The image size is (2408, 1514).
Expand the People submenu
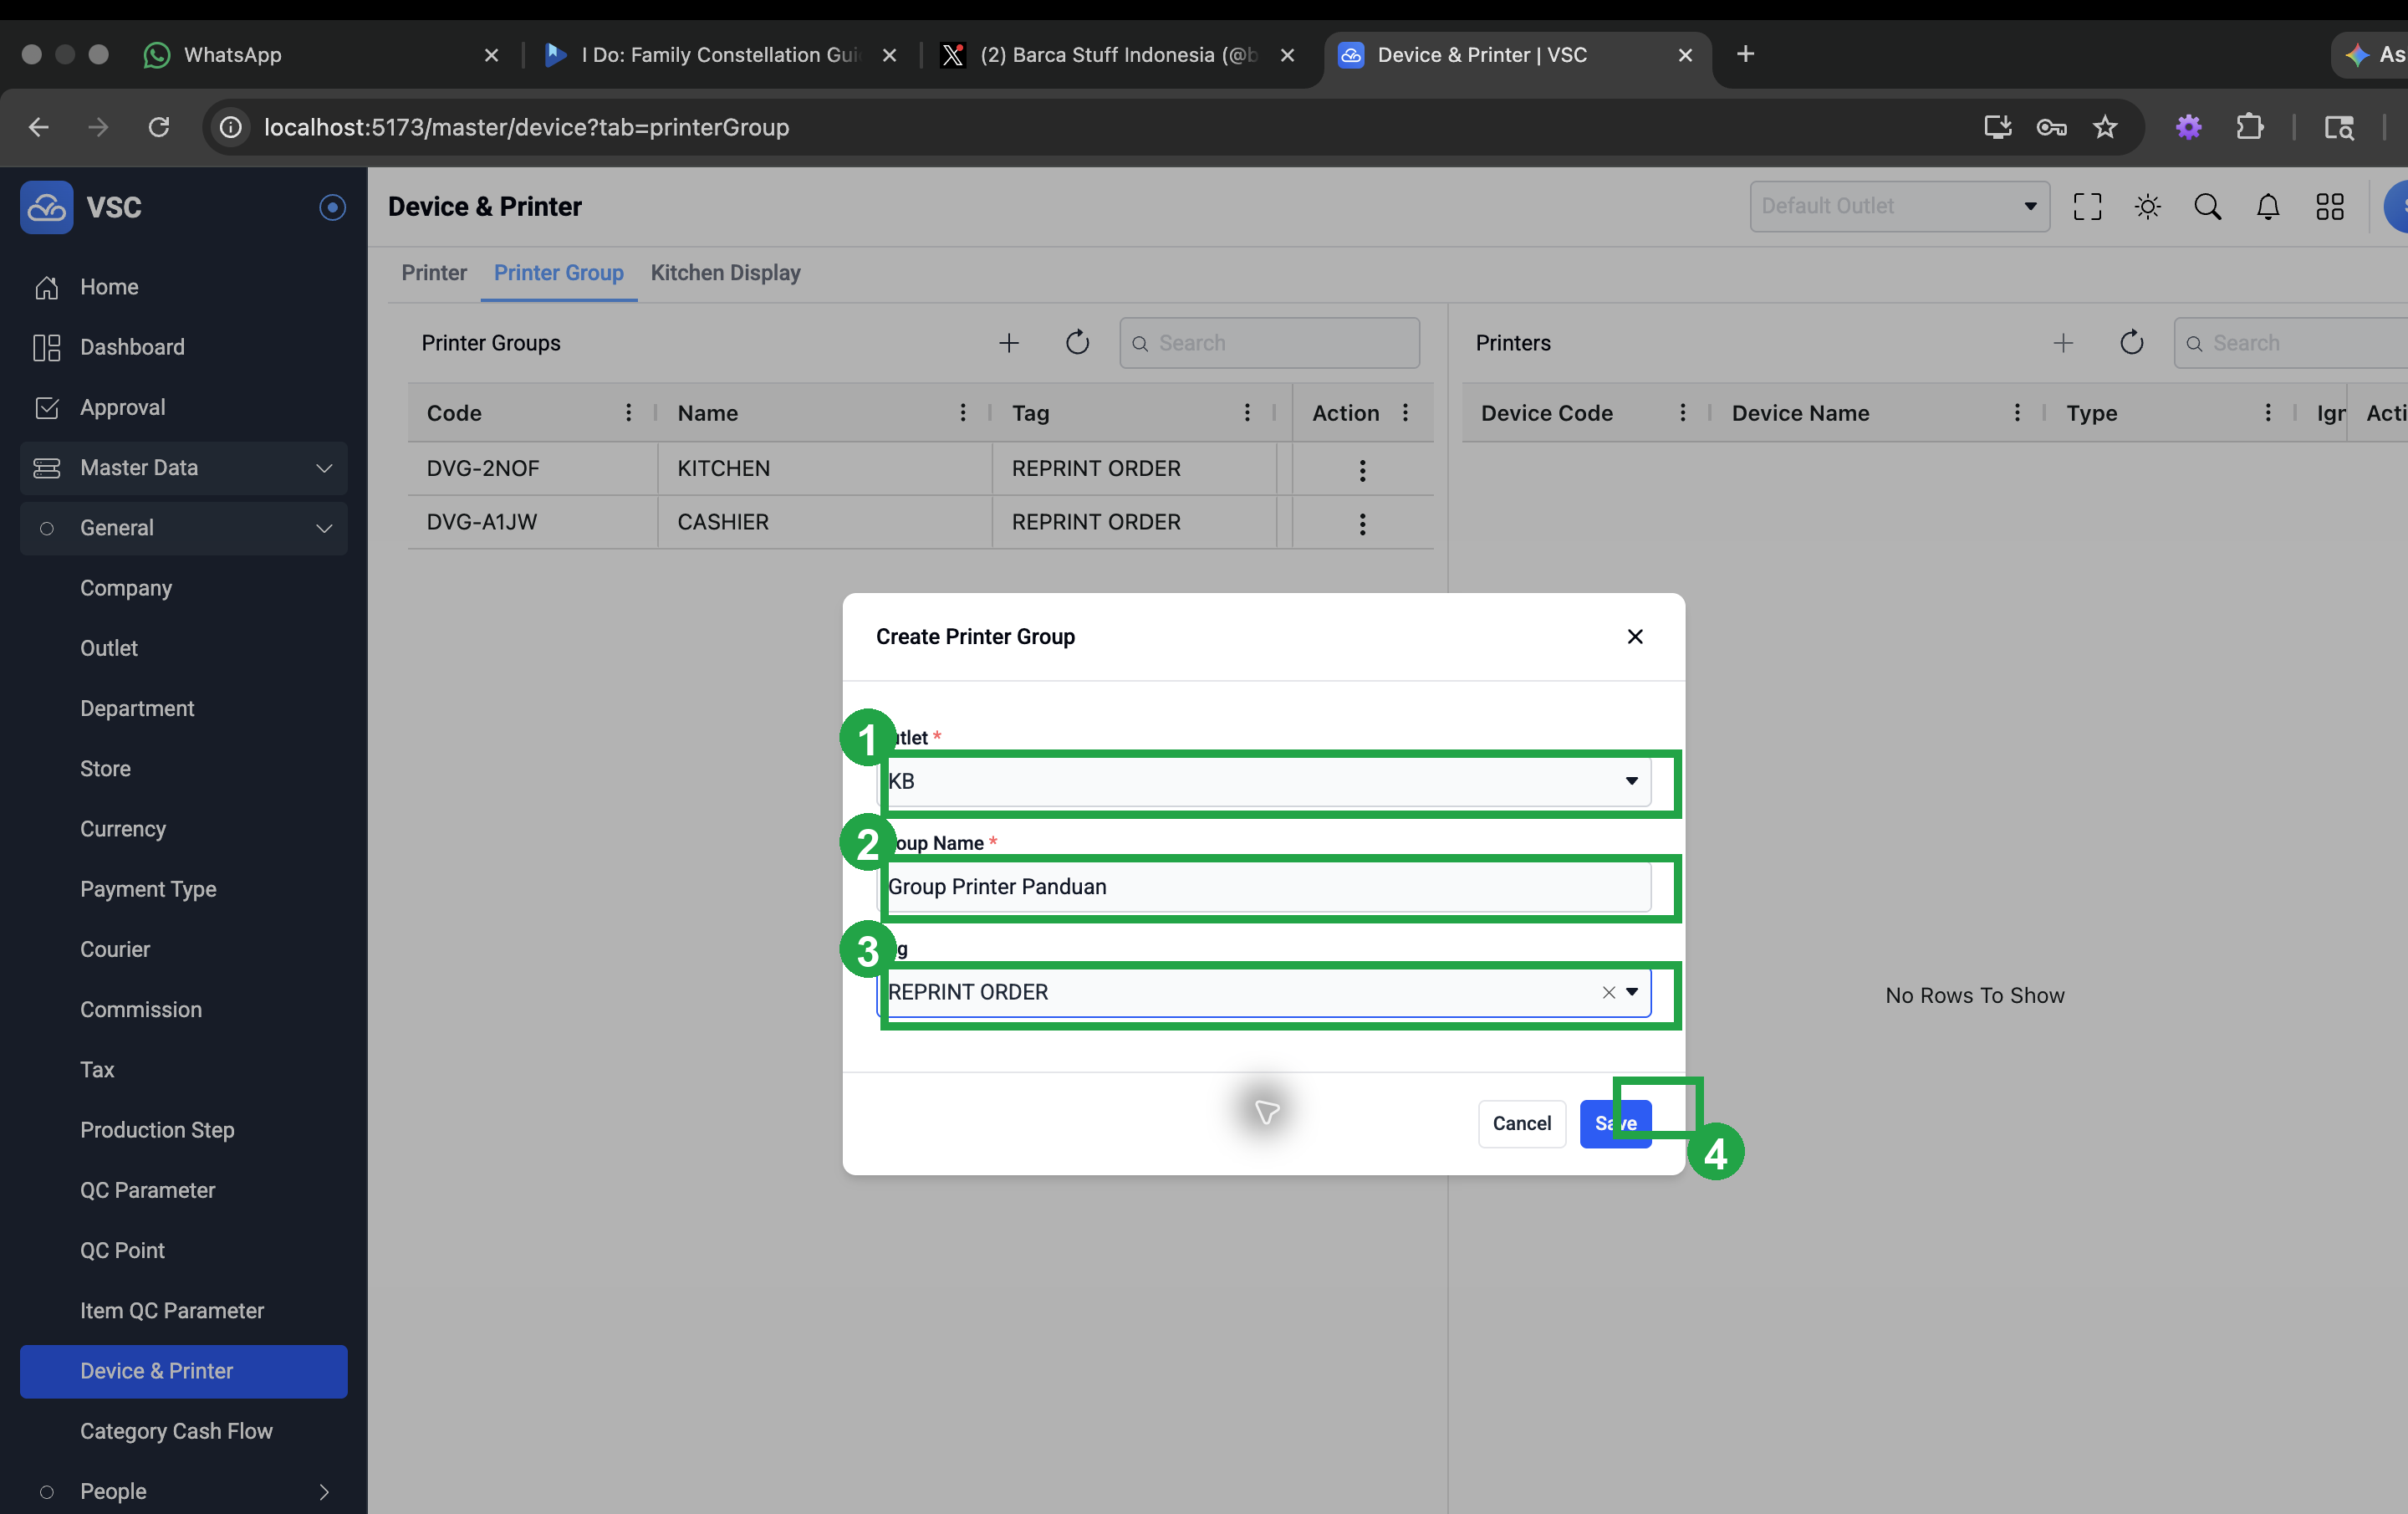[184, 1491]
